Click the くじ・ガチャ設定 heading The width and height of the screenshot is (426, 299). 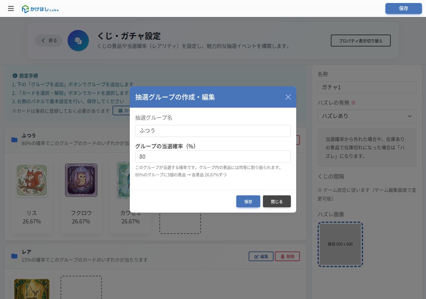pyautogui.click(x=129, y=36)
